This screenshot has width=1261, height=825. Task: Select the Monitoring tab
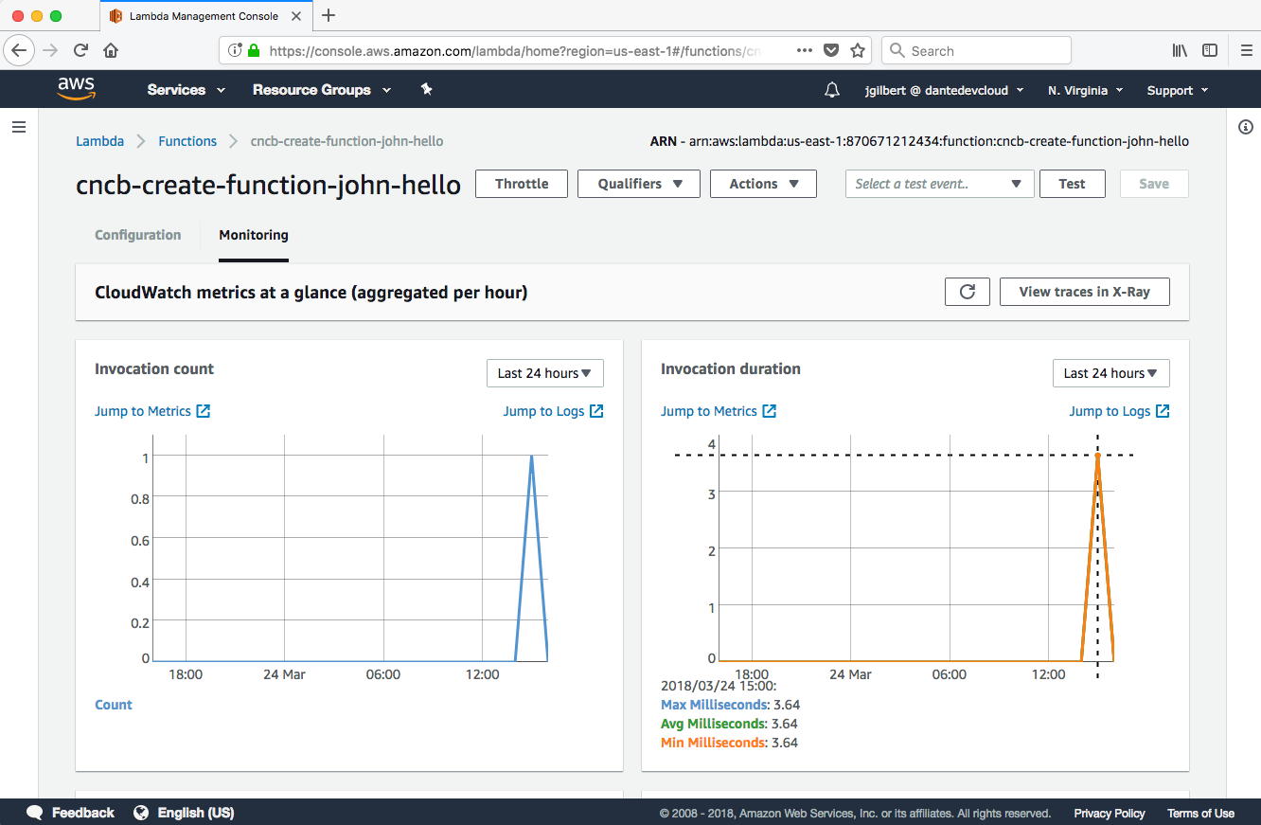tap(254, 235)
